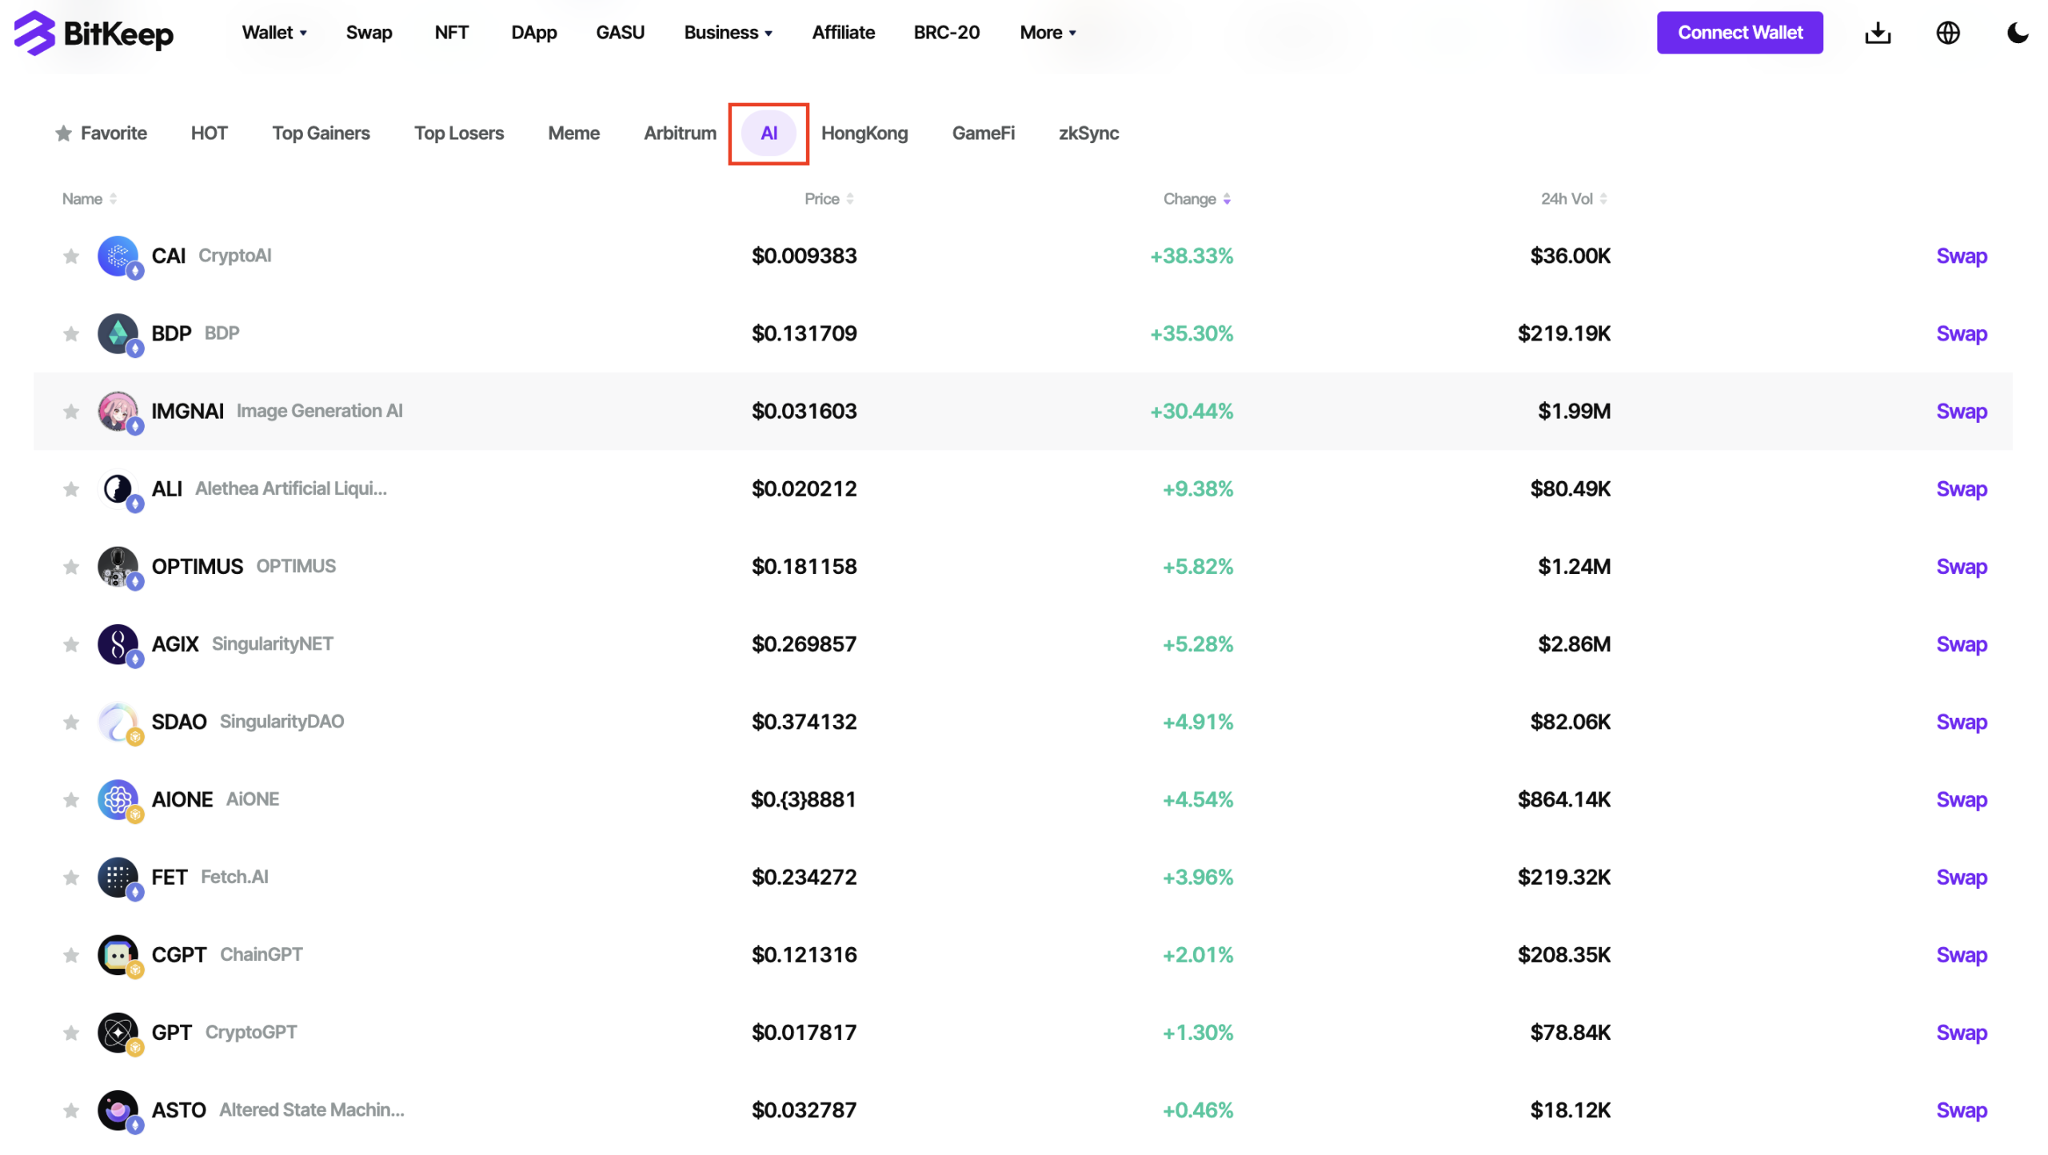Open the language globe icon
2048x1155 pixels.
tap(1948, 33)
